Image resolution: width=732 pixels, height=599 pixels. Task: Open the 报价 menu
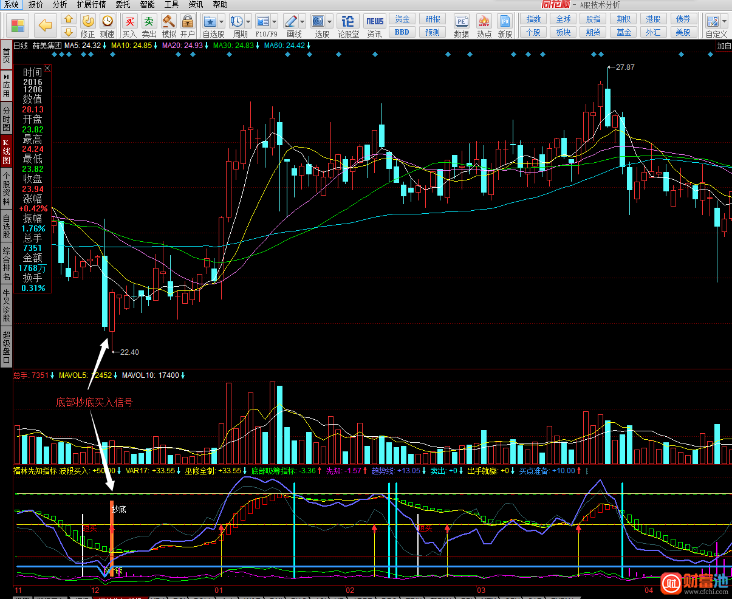tap(36, 4)
